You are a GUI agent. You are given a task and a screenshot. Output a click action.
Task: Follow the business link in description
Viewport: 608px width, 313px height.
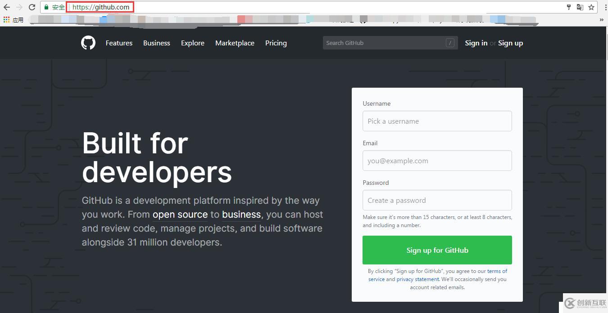[241, 215]
